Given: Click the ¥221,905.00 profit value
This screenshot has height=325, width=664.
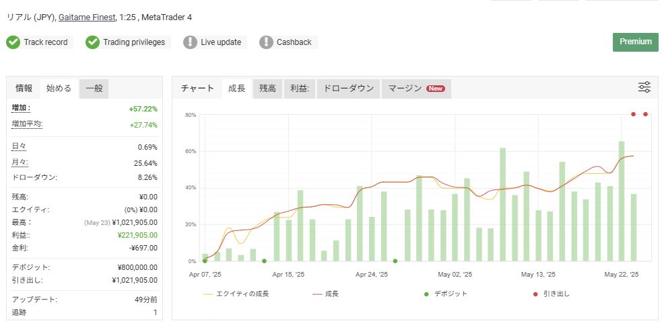Looking at the screenshot, I should [136, 235].
